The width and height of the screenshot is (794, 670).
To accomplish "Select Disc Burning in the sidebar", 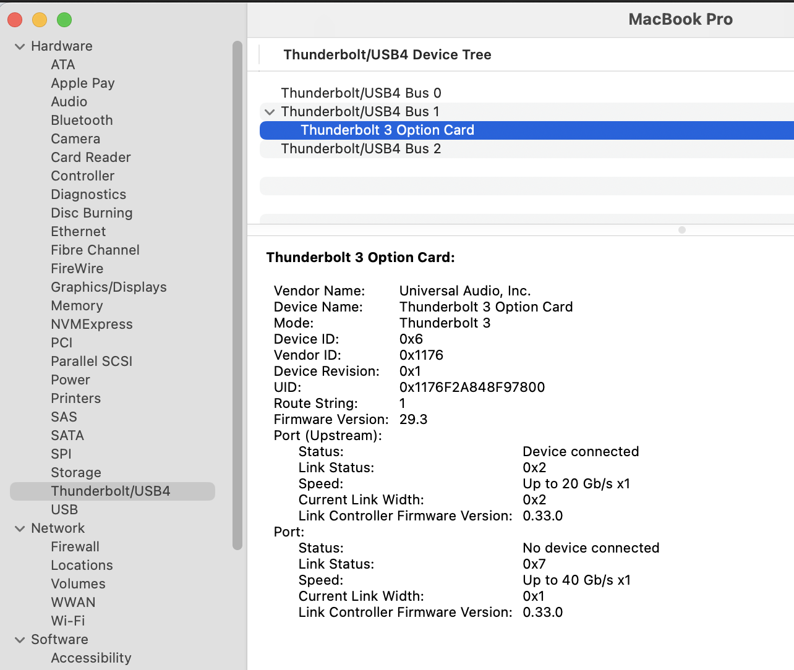I will coord(92,213).
